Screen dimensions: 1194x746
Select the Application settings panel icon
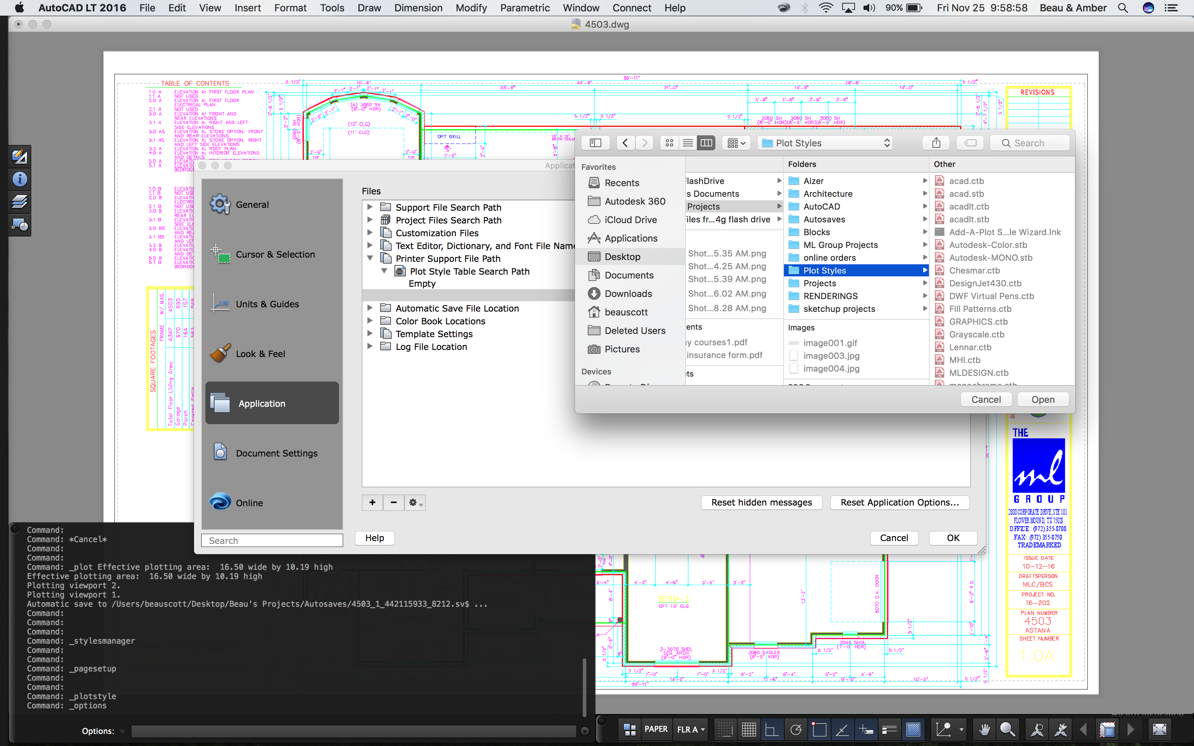coord(222,402)
